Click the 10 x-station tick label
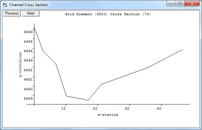202x130 pixels. tap(66, 109)
